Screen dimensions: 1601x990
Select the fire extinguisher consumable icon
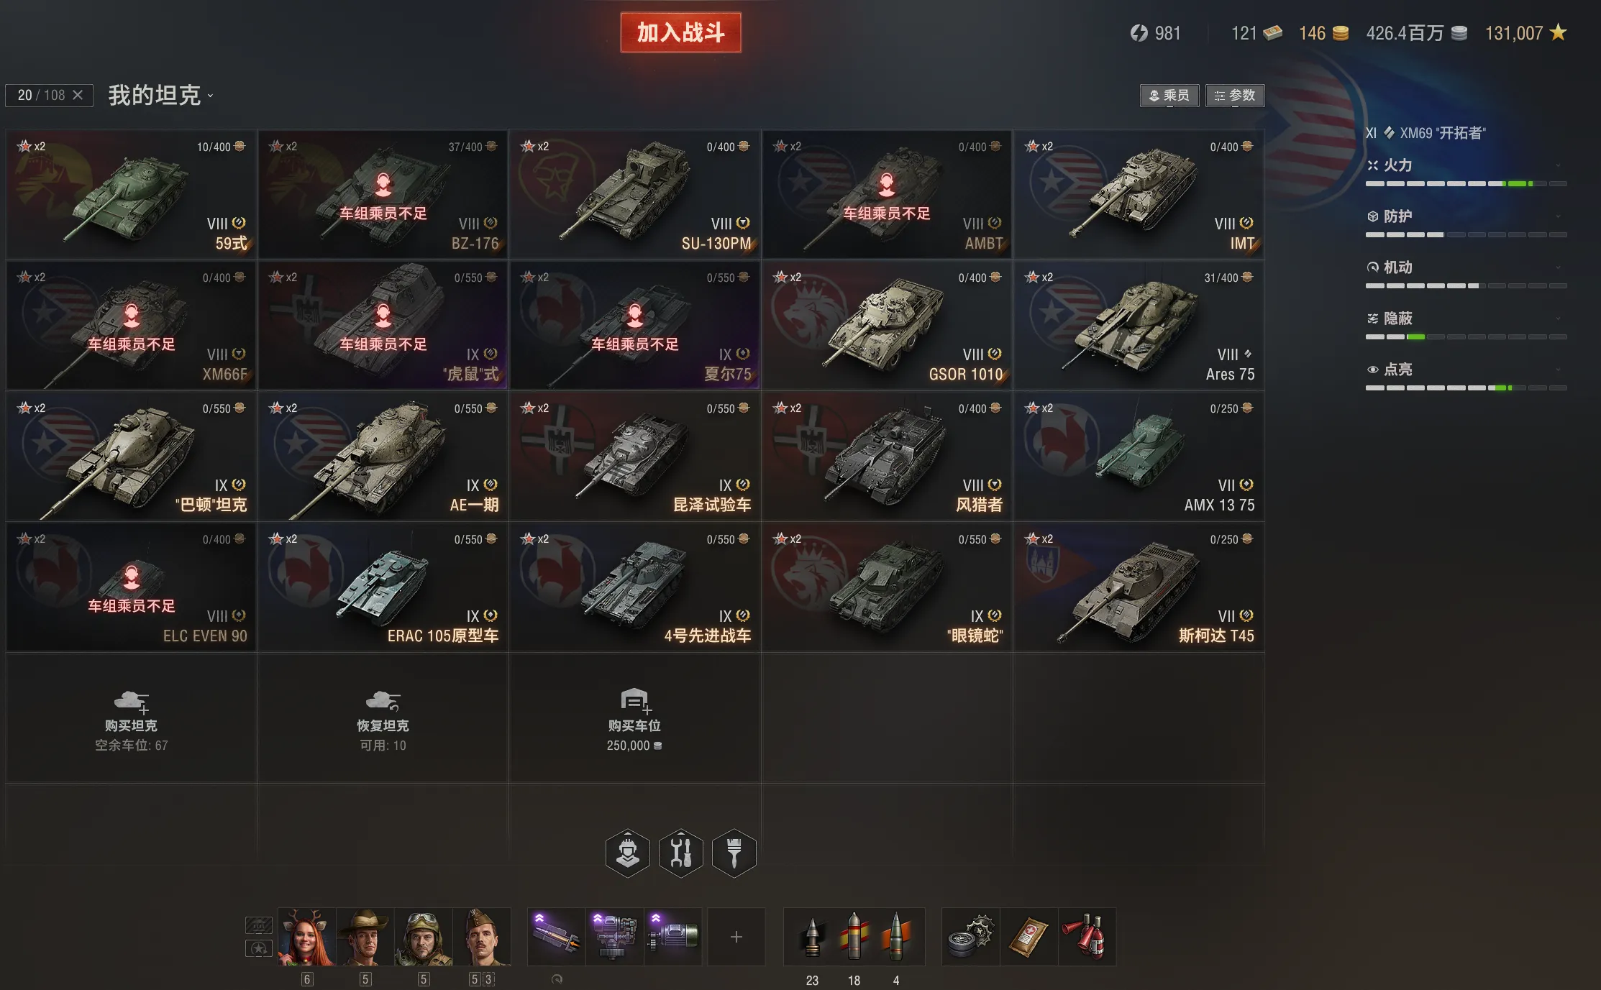pos(1087,937)
